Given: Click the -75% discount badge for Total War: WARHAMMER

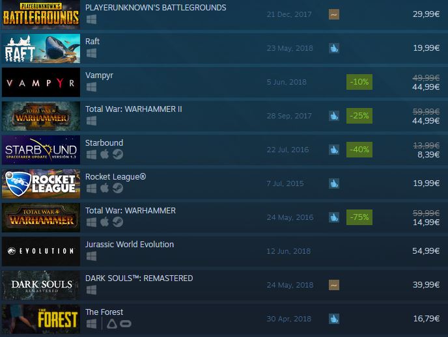Looking at the screenshot, I should 359,217.
